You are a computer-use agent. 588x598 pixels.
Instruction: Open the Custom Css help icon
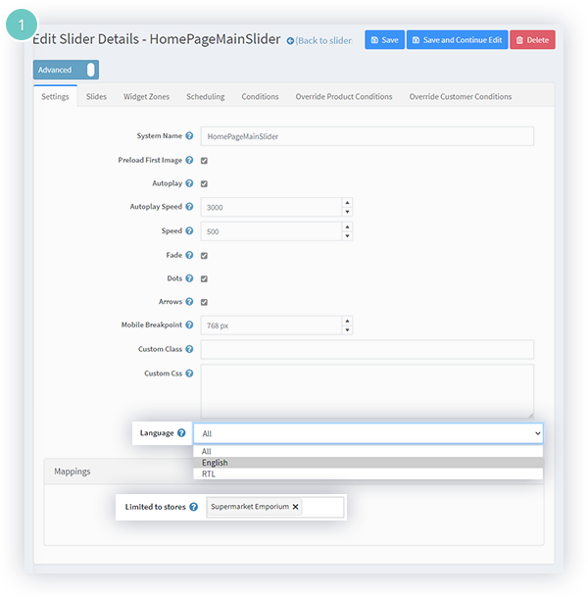(x=189, y=374)
